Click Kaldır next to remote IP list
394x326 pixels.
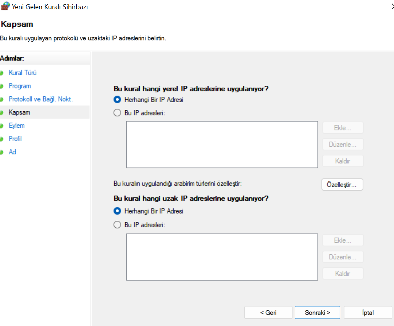(342, 274)
